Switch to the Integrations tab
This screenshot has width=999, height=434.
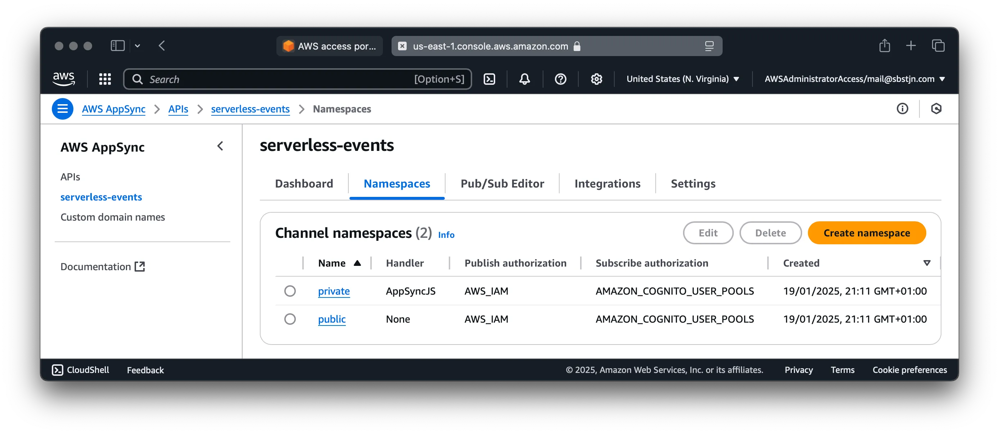coord(607,184)
